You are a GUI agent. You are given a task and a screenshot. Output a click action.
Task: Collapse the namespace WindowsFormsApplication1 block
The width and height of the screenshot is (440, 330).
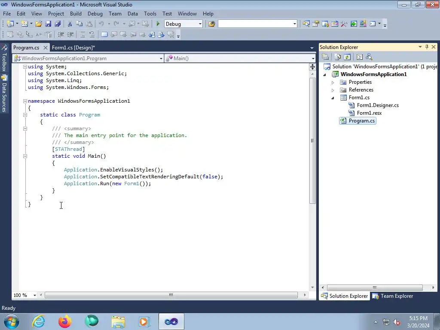(x=25, y=101)
